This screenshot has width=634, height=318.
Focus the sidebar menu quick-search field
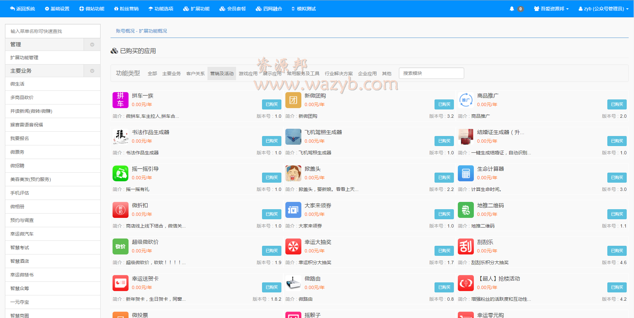pos(53,31)
